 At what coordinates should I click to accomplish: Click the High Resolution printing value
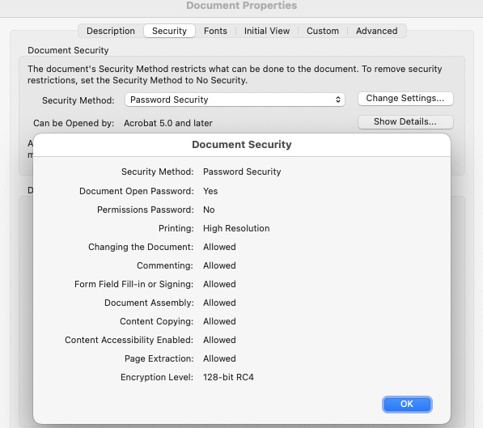point(236,228)
